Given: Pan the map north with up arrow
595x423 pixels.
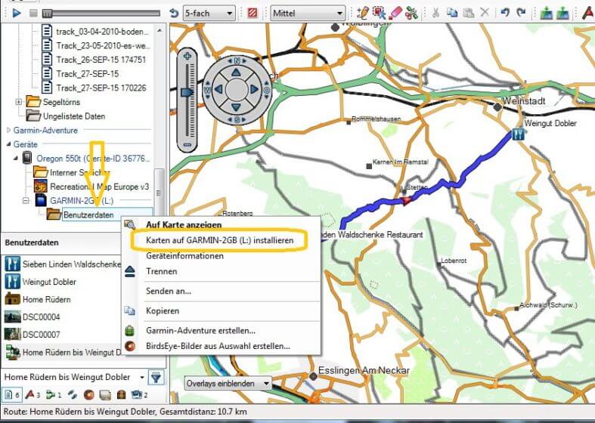Looking at the screenshot, I should pos(237,73).
